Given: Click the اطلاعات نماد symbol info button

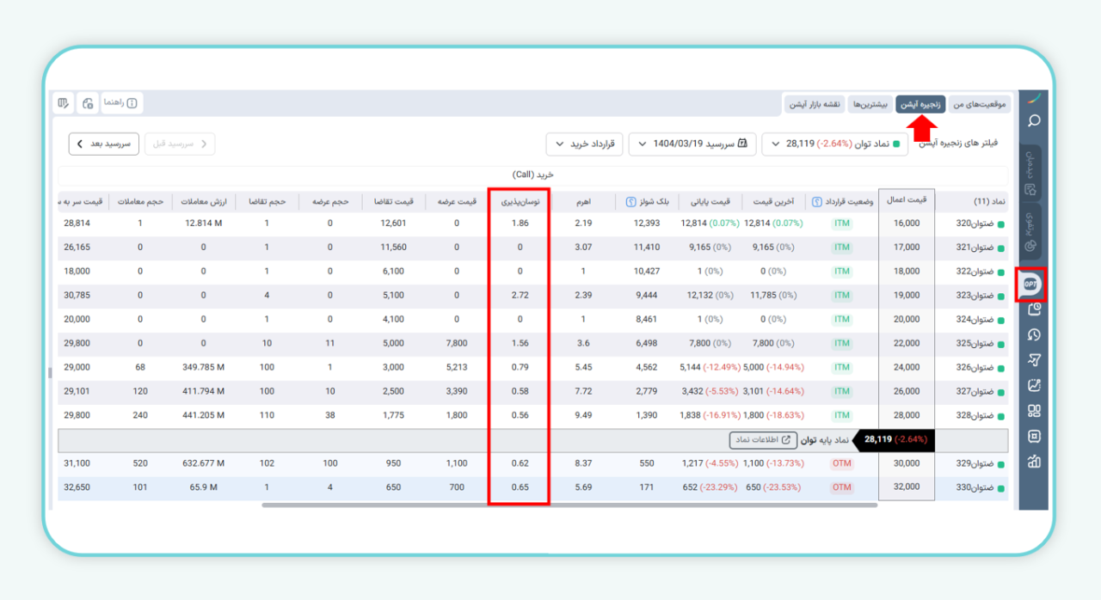Looking at the screenshot, I should (x=763, y=440).
